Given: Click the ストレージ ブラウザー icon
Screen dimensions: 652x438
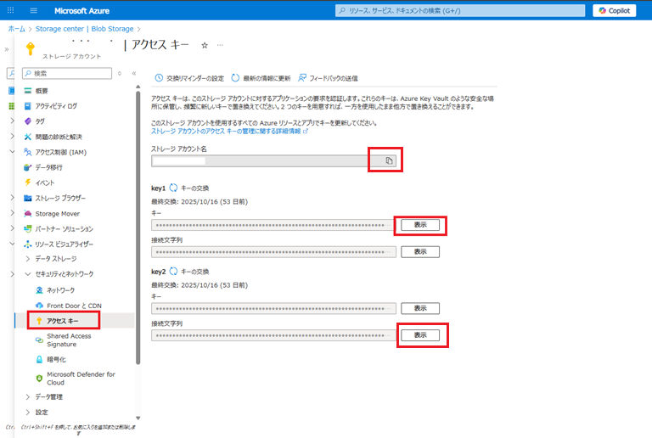Looking at the screenshot, I should [28, 199].
